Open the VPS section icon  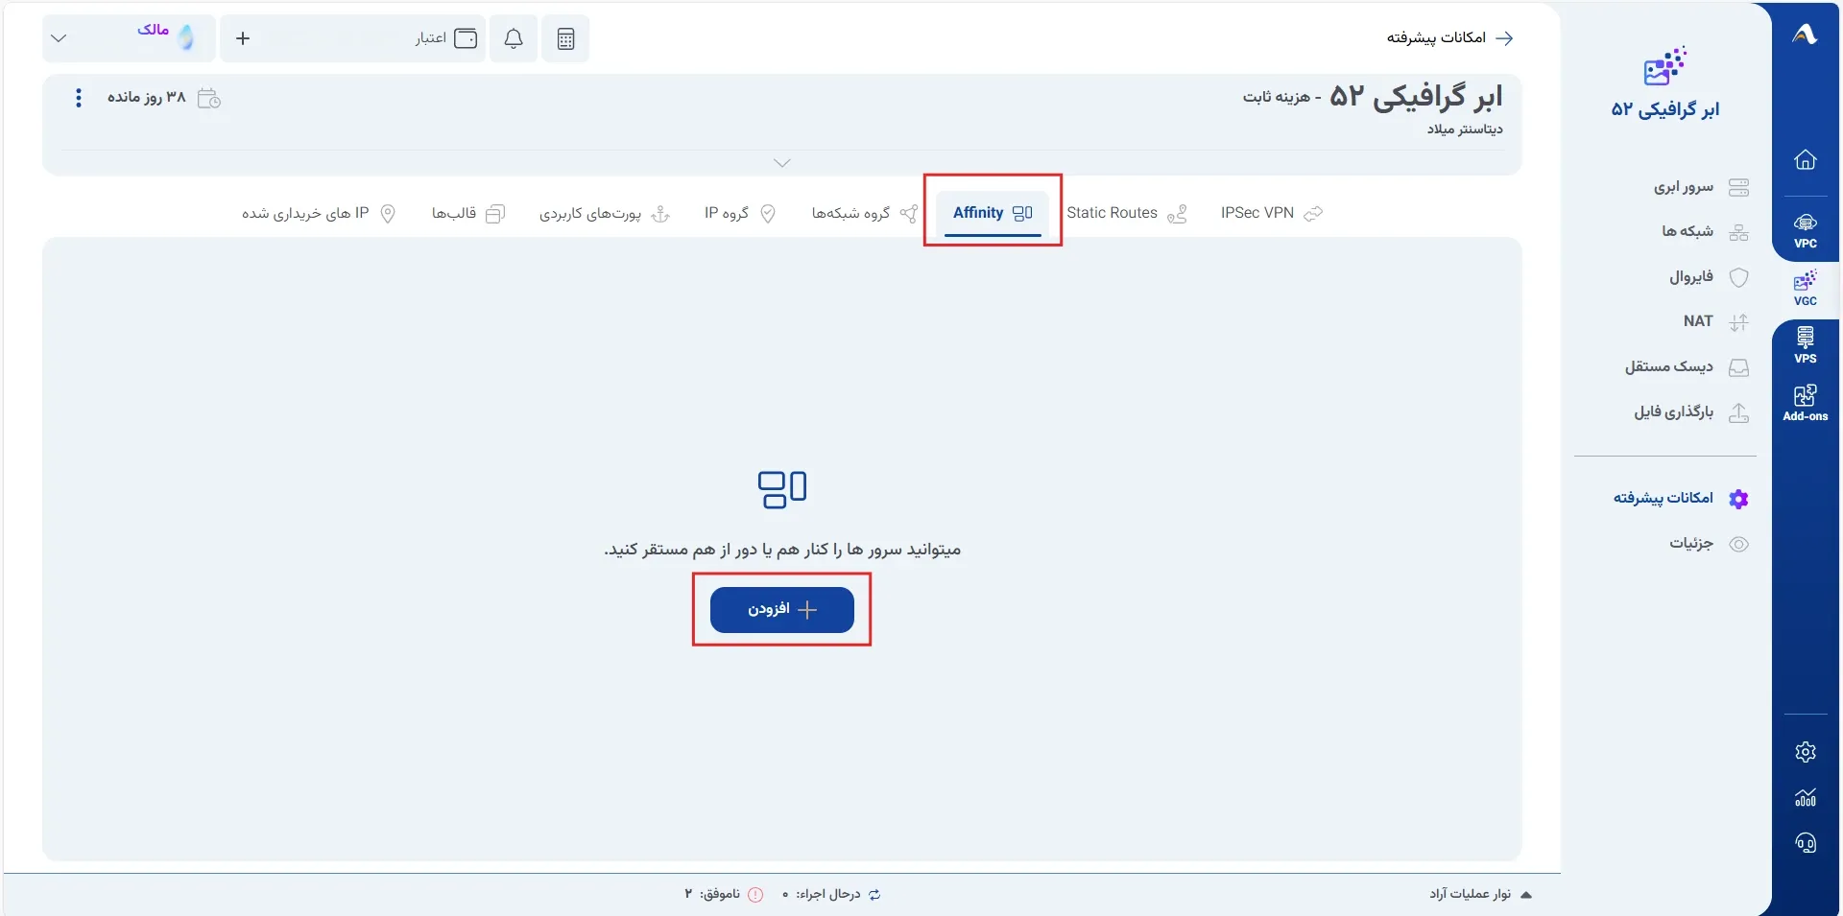[1805, 345]
